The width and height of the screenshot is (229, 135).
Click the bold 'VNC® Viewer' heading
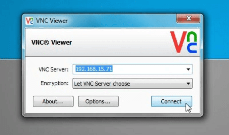point(52,42)
